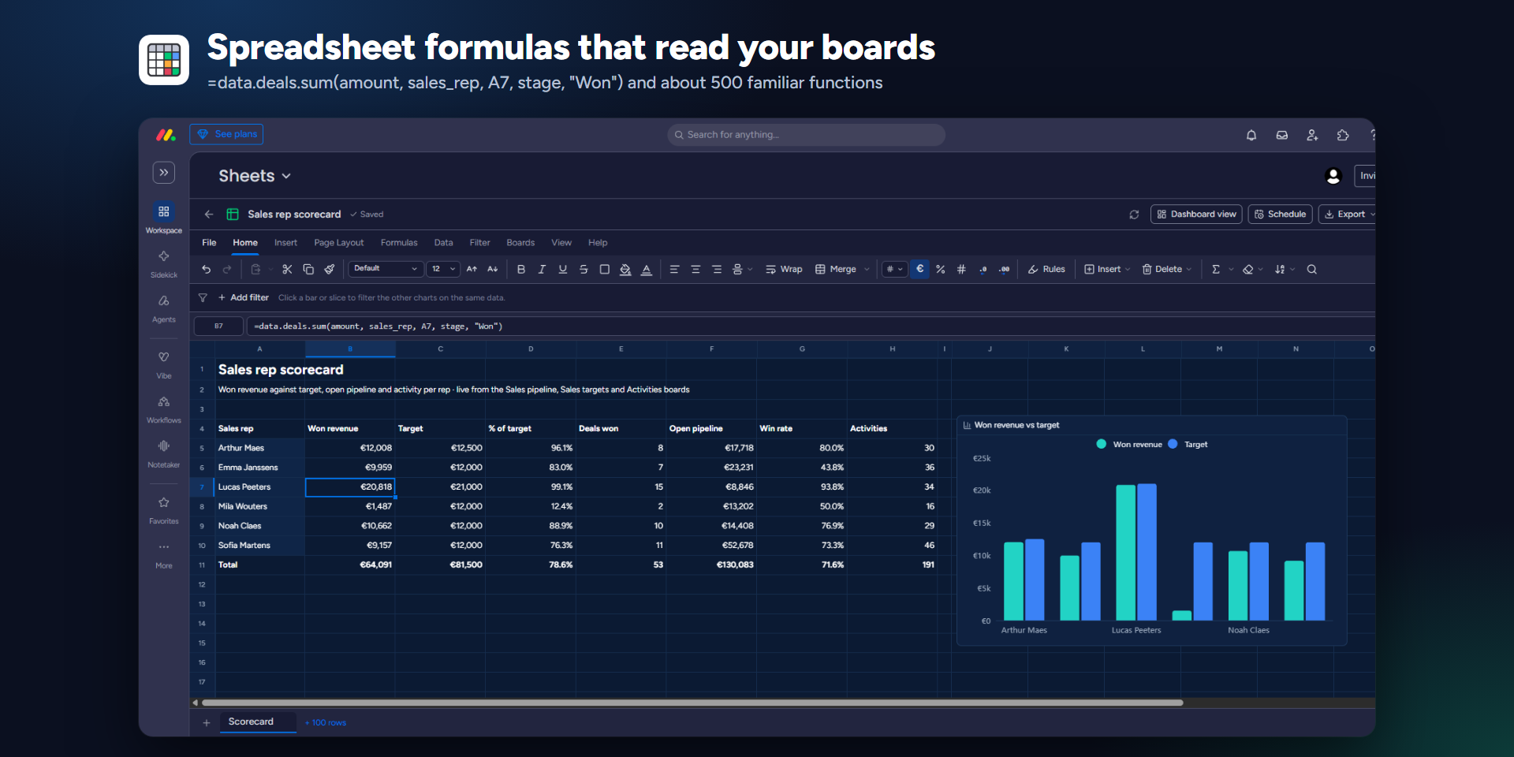This screenshot has height=757, width=1514.
Task: Increase font size with A-up icon
Action: [472, 270]
